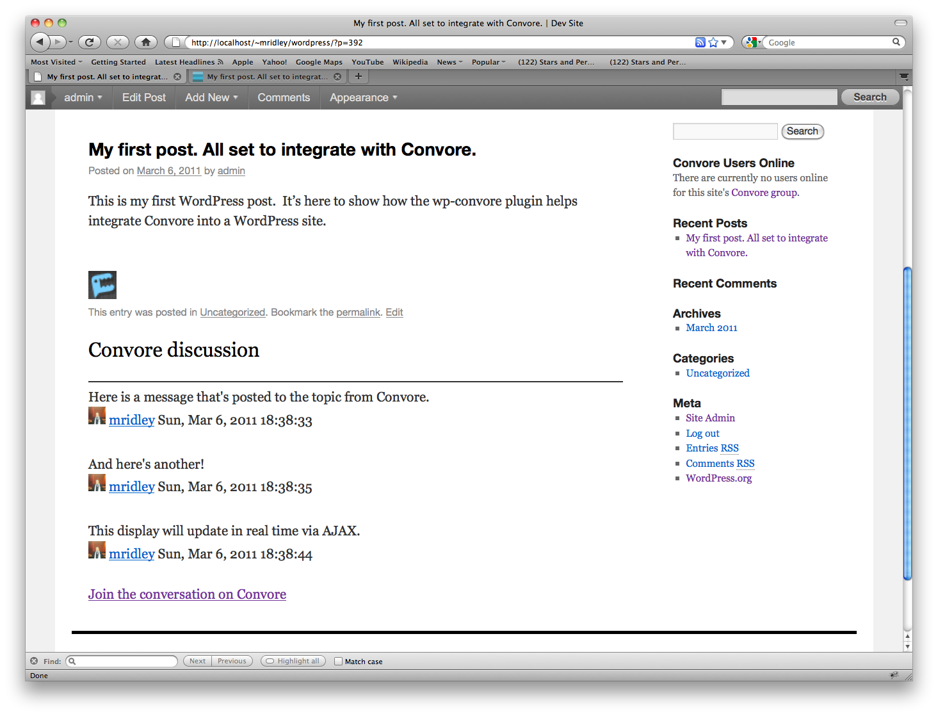Click the admin avatar icon in the admin bar

(x=38, y=97)
